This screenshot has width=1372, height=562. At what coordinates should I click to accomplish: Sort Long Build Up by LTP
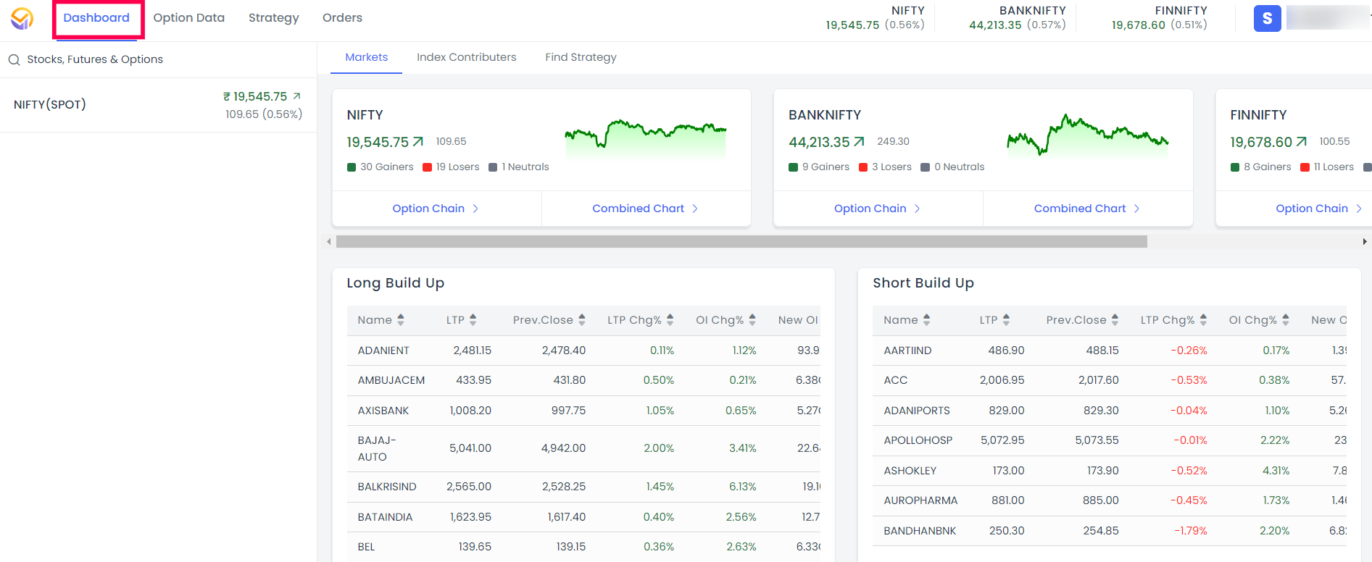tap(473, 320)
